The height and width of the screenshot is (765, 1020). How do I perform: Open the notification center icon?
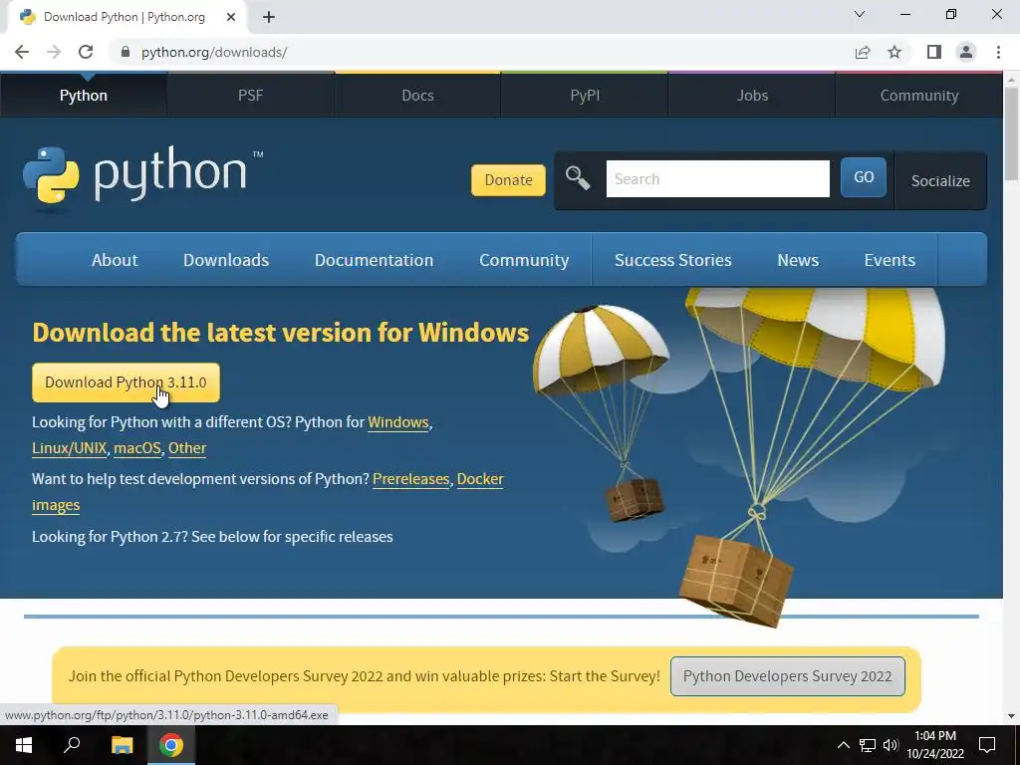(987, 745)
